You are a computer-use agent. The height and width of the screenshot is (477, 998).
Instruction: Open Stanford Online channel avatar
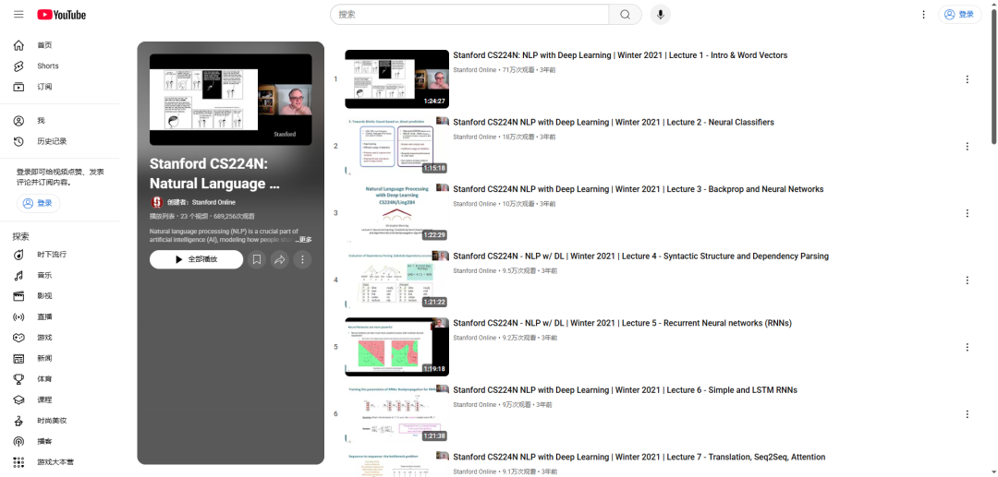[156, 203]
